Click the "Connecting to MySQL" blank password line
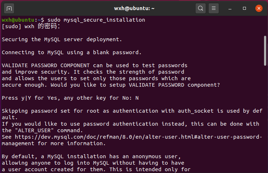268x173 pixels. (x=71, y=52)
